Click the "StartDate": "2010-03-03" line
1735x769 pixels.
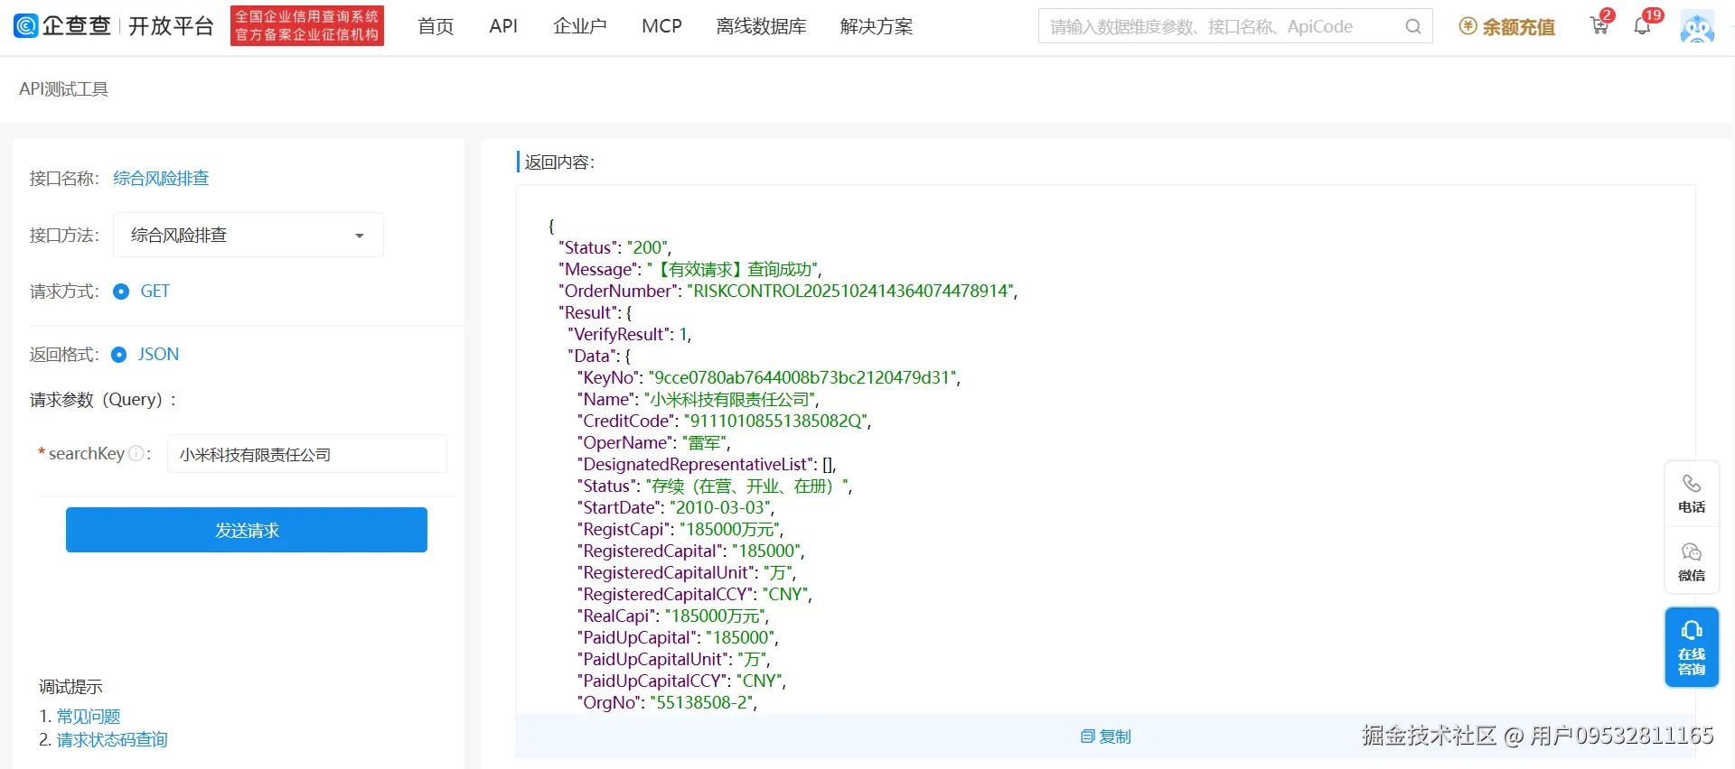coord(676,507)
